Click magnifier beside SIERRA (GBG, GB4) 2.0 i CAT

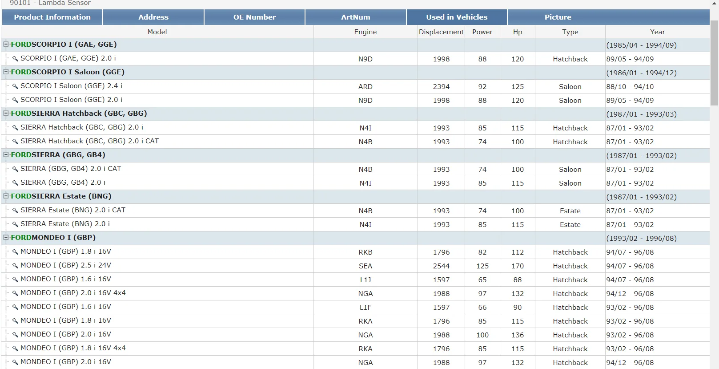pyautogui.click(x=15, y=169)
